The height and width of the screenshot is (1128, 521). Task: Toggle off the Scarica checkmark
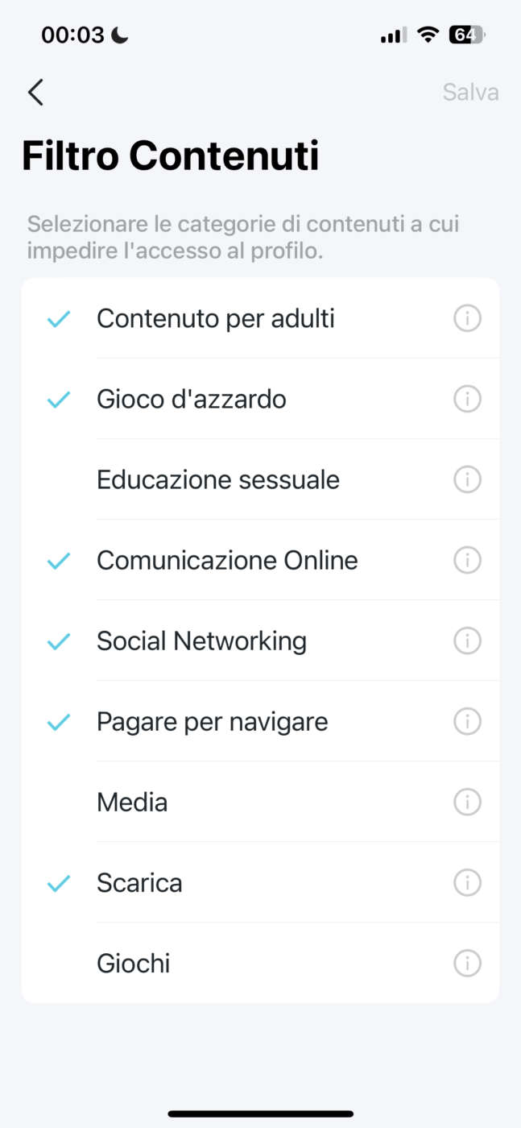point(59,883)
